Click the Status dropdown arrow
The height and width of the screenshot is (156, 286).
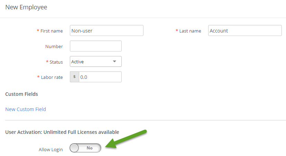(114, 62)
